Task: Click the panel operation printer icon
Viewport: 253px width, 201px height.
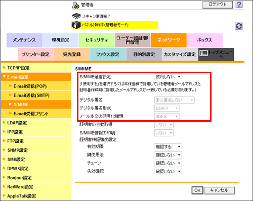Action: pyautogui.click(x=76, y=25)
